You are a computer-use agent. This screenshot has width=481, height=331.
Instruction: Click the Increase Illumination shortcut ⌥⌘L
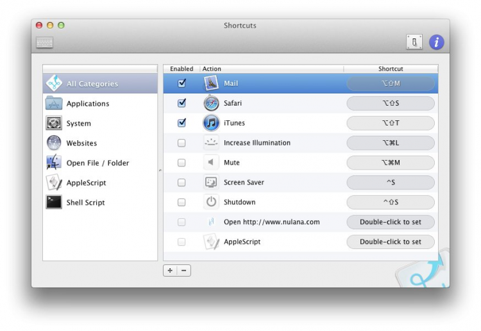pyautogui.click(x=391, y=143)
